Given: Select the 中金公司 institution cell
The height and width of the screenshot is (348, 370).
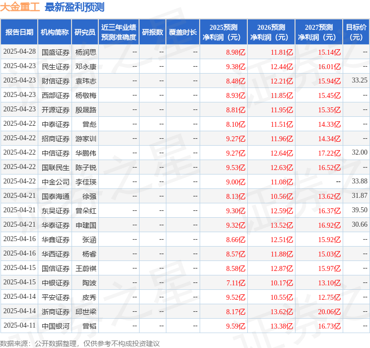Looking at the screenshot, I should point(56,182).
